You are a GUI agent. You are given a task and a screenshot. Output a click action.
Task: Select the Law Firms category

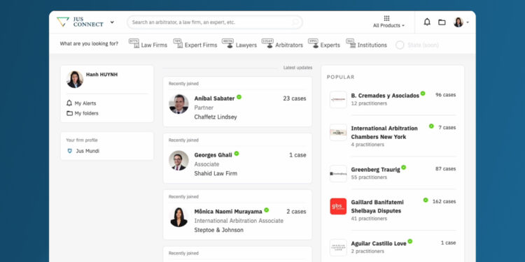pos(148,45)
